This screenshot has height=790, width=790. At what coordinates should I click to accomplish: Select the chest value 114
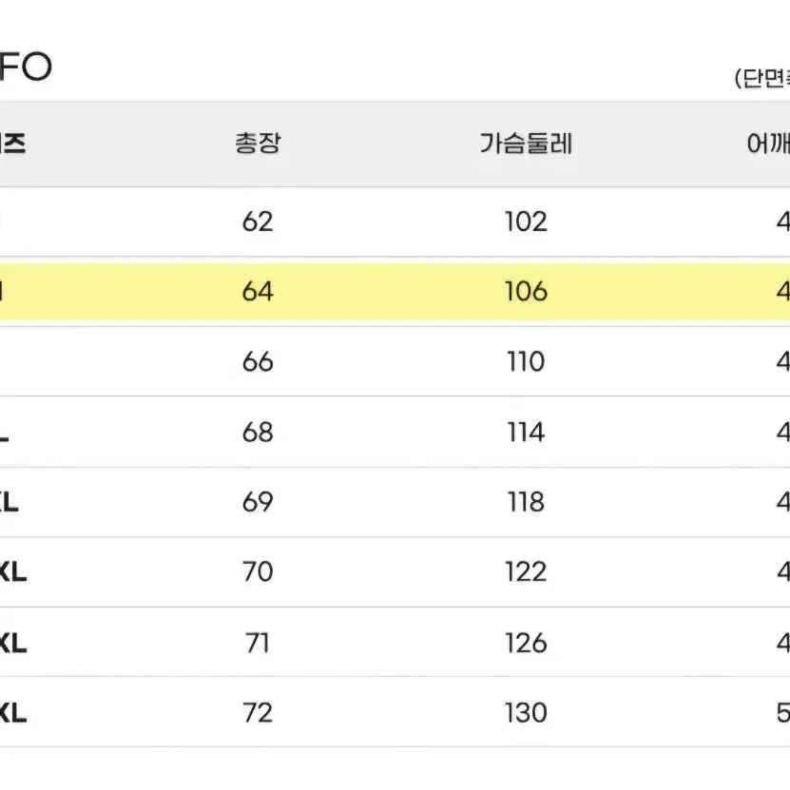[526, 433]
